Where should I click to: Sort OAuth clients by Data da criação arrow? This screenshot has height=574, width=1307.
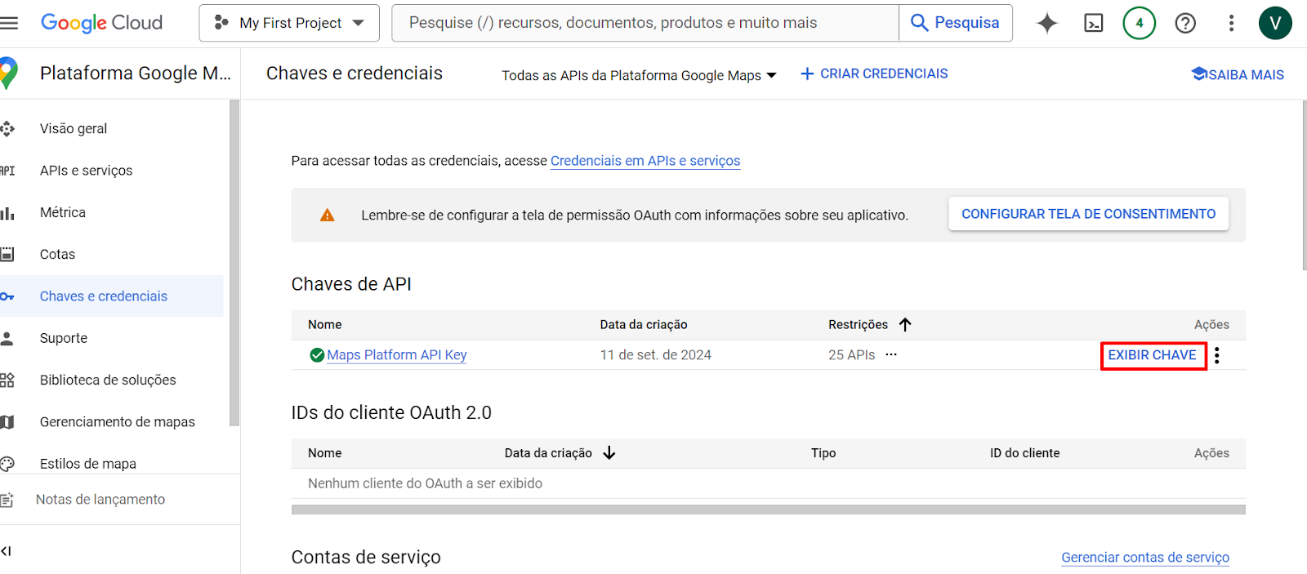tap(609, 452)
